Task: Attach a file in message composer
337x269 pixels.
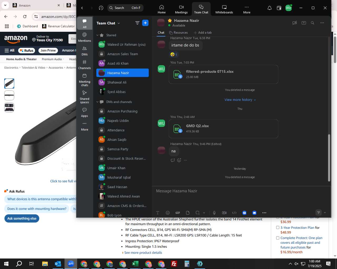Action: pos(188,213)
